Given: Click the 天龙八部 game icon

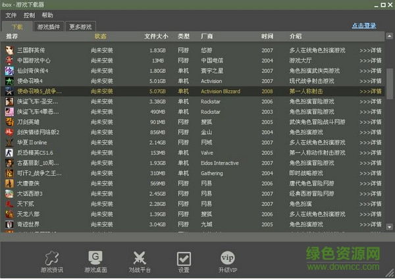Looking at the screenshot, I should (x=9, y=214).
